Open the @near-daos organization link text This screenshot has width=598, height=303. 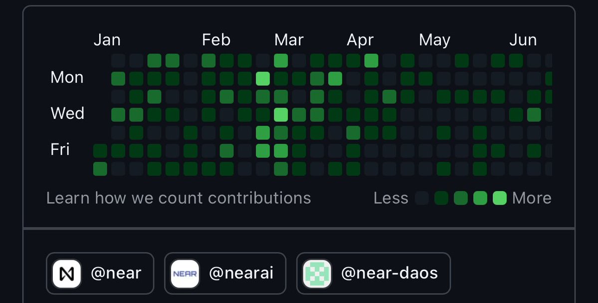(390, 273)
